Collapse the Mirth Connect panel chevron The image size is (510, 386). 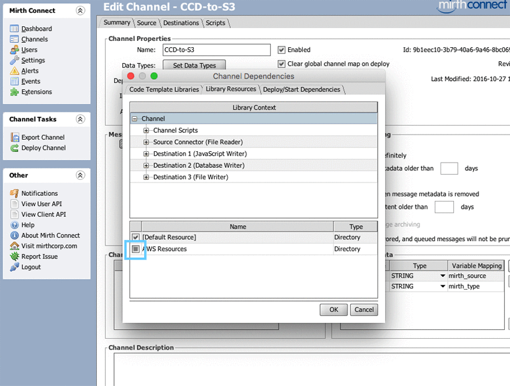pos(80,11)
